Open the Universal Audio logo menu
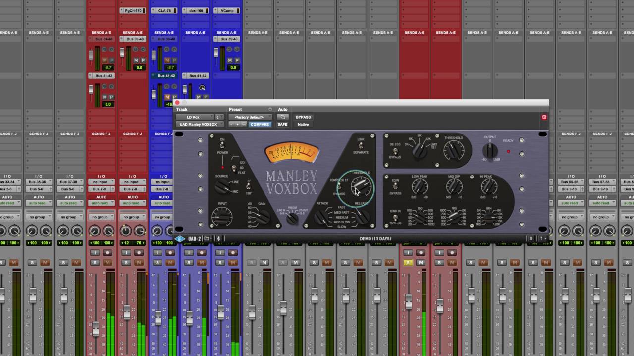The image size is (634, 356). pyautogui.click(x=181, y=239)
